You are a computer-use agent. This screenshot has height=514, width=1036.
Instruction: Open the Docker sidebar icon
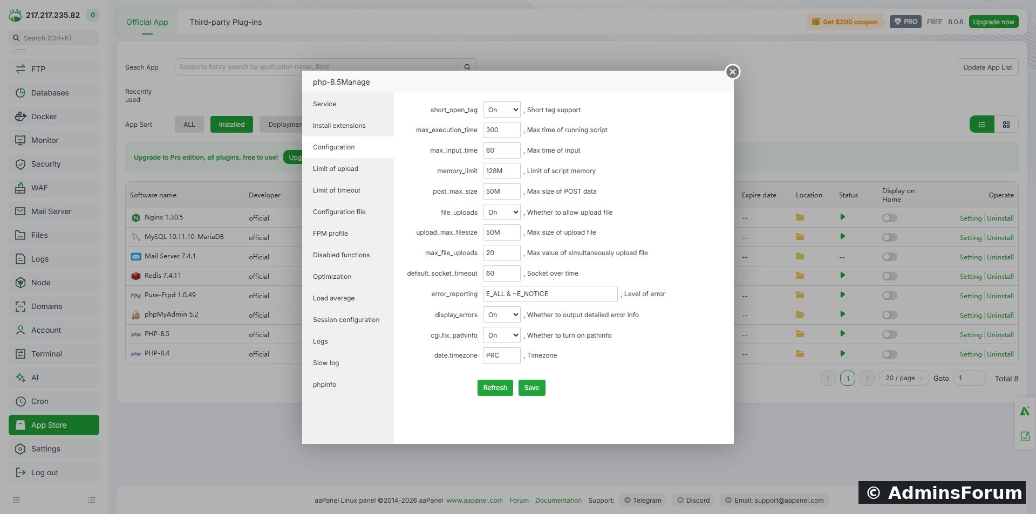21,116
